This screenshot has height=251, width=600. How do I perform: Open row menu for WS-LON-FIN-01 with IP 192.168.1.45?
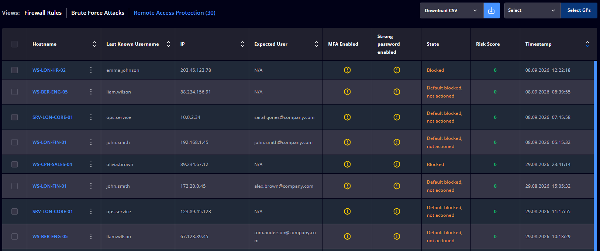tap(91, 142)
